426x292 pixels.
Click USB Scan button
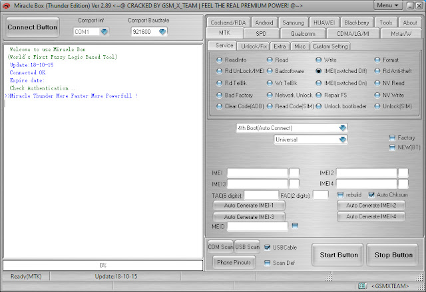point(247,247)
